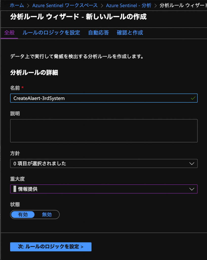Viewport: 207px width, 260px height.
Task: Click the 名前 field label
Action: point(15,88)
